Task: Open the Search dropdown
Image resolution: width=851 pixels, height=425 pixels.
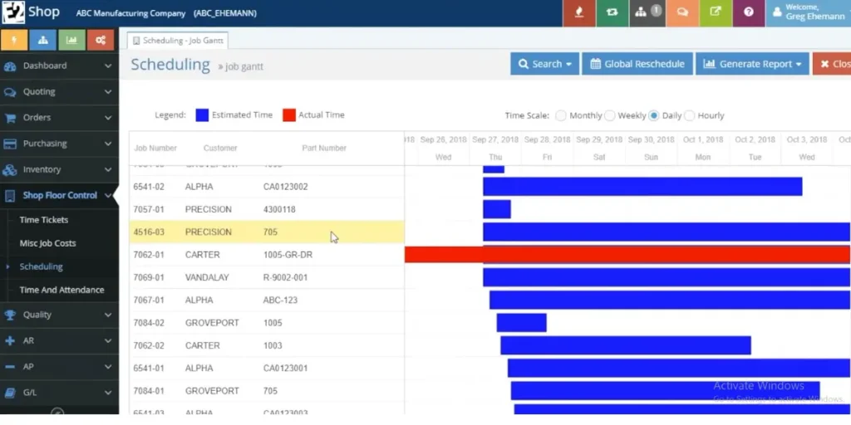Action: (545, 64)
